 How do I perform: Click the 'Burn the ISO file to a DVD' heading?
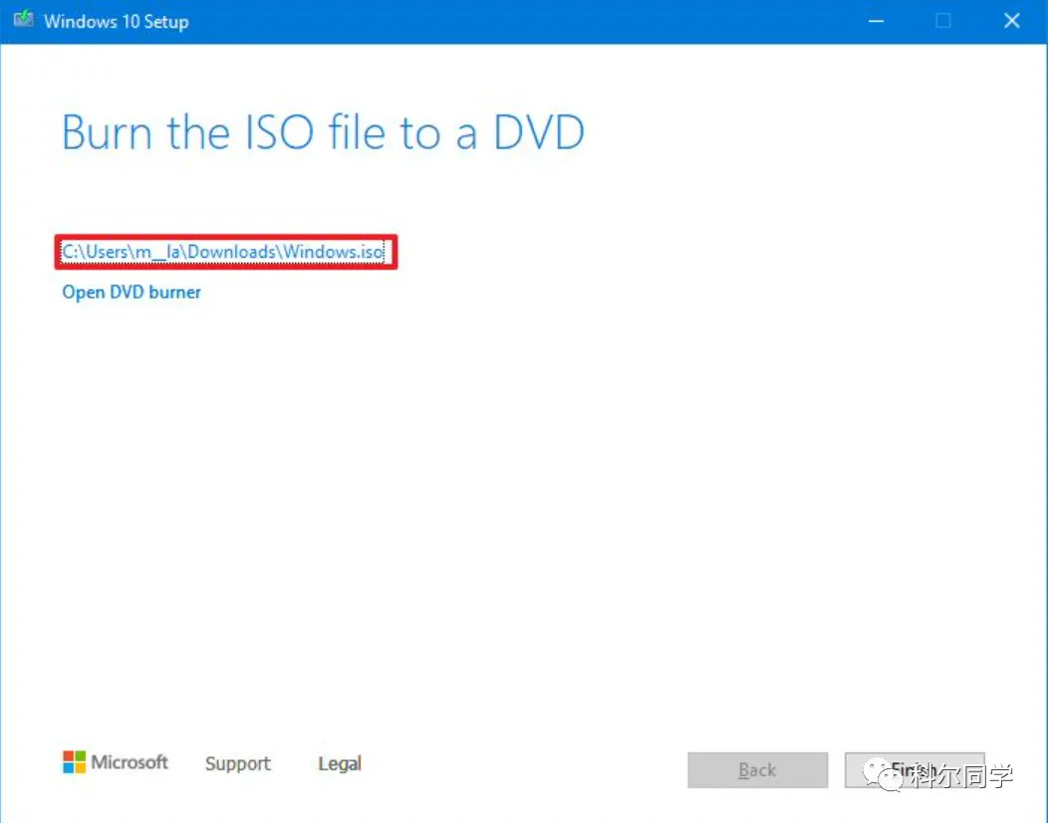tap(323, 132)
